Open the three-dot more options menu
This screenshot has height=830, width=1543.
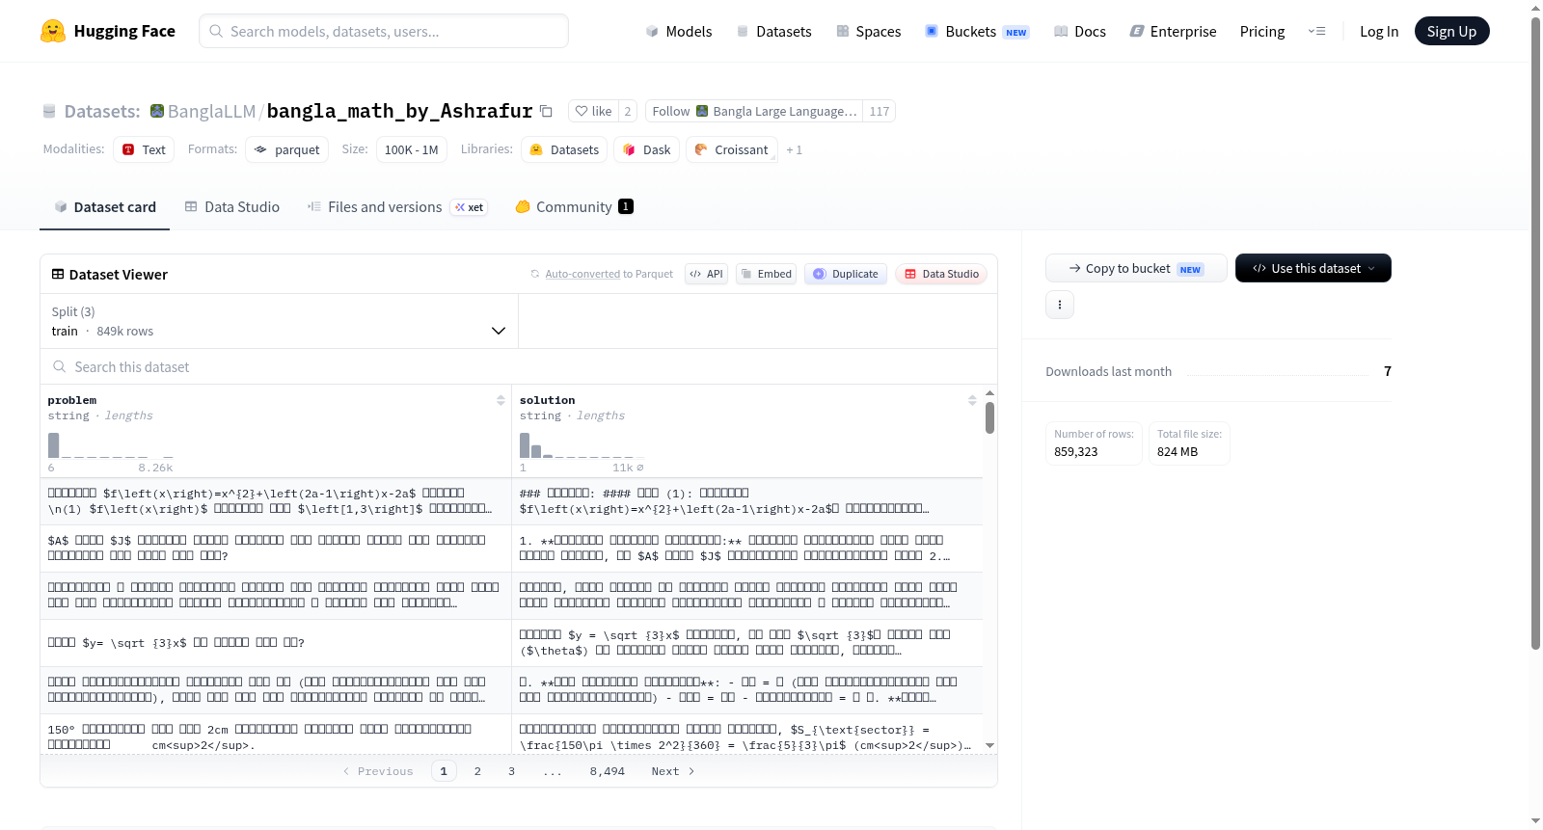(1060, 305)
